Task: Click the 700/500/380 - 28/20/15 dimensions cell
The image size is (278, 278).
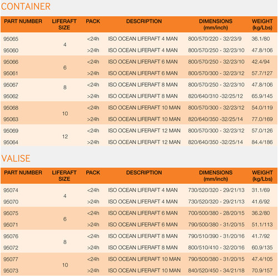Action: 216,213
